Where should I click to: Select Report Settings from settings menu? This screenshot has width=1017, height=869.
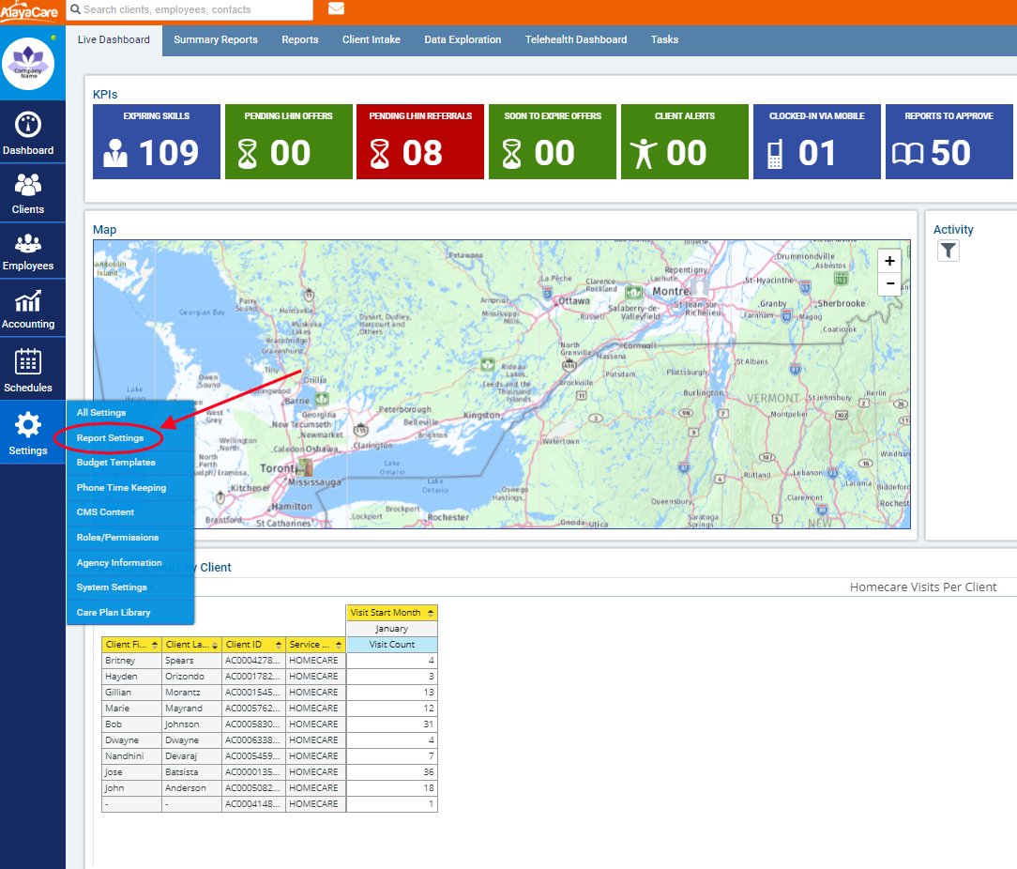click(x=111, y=438)
